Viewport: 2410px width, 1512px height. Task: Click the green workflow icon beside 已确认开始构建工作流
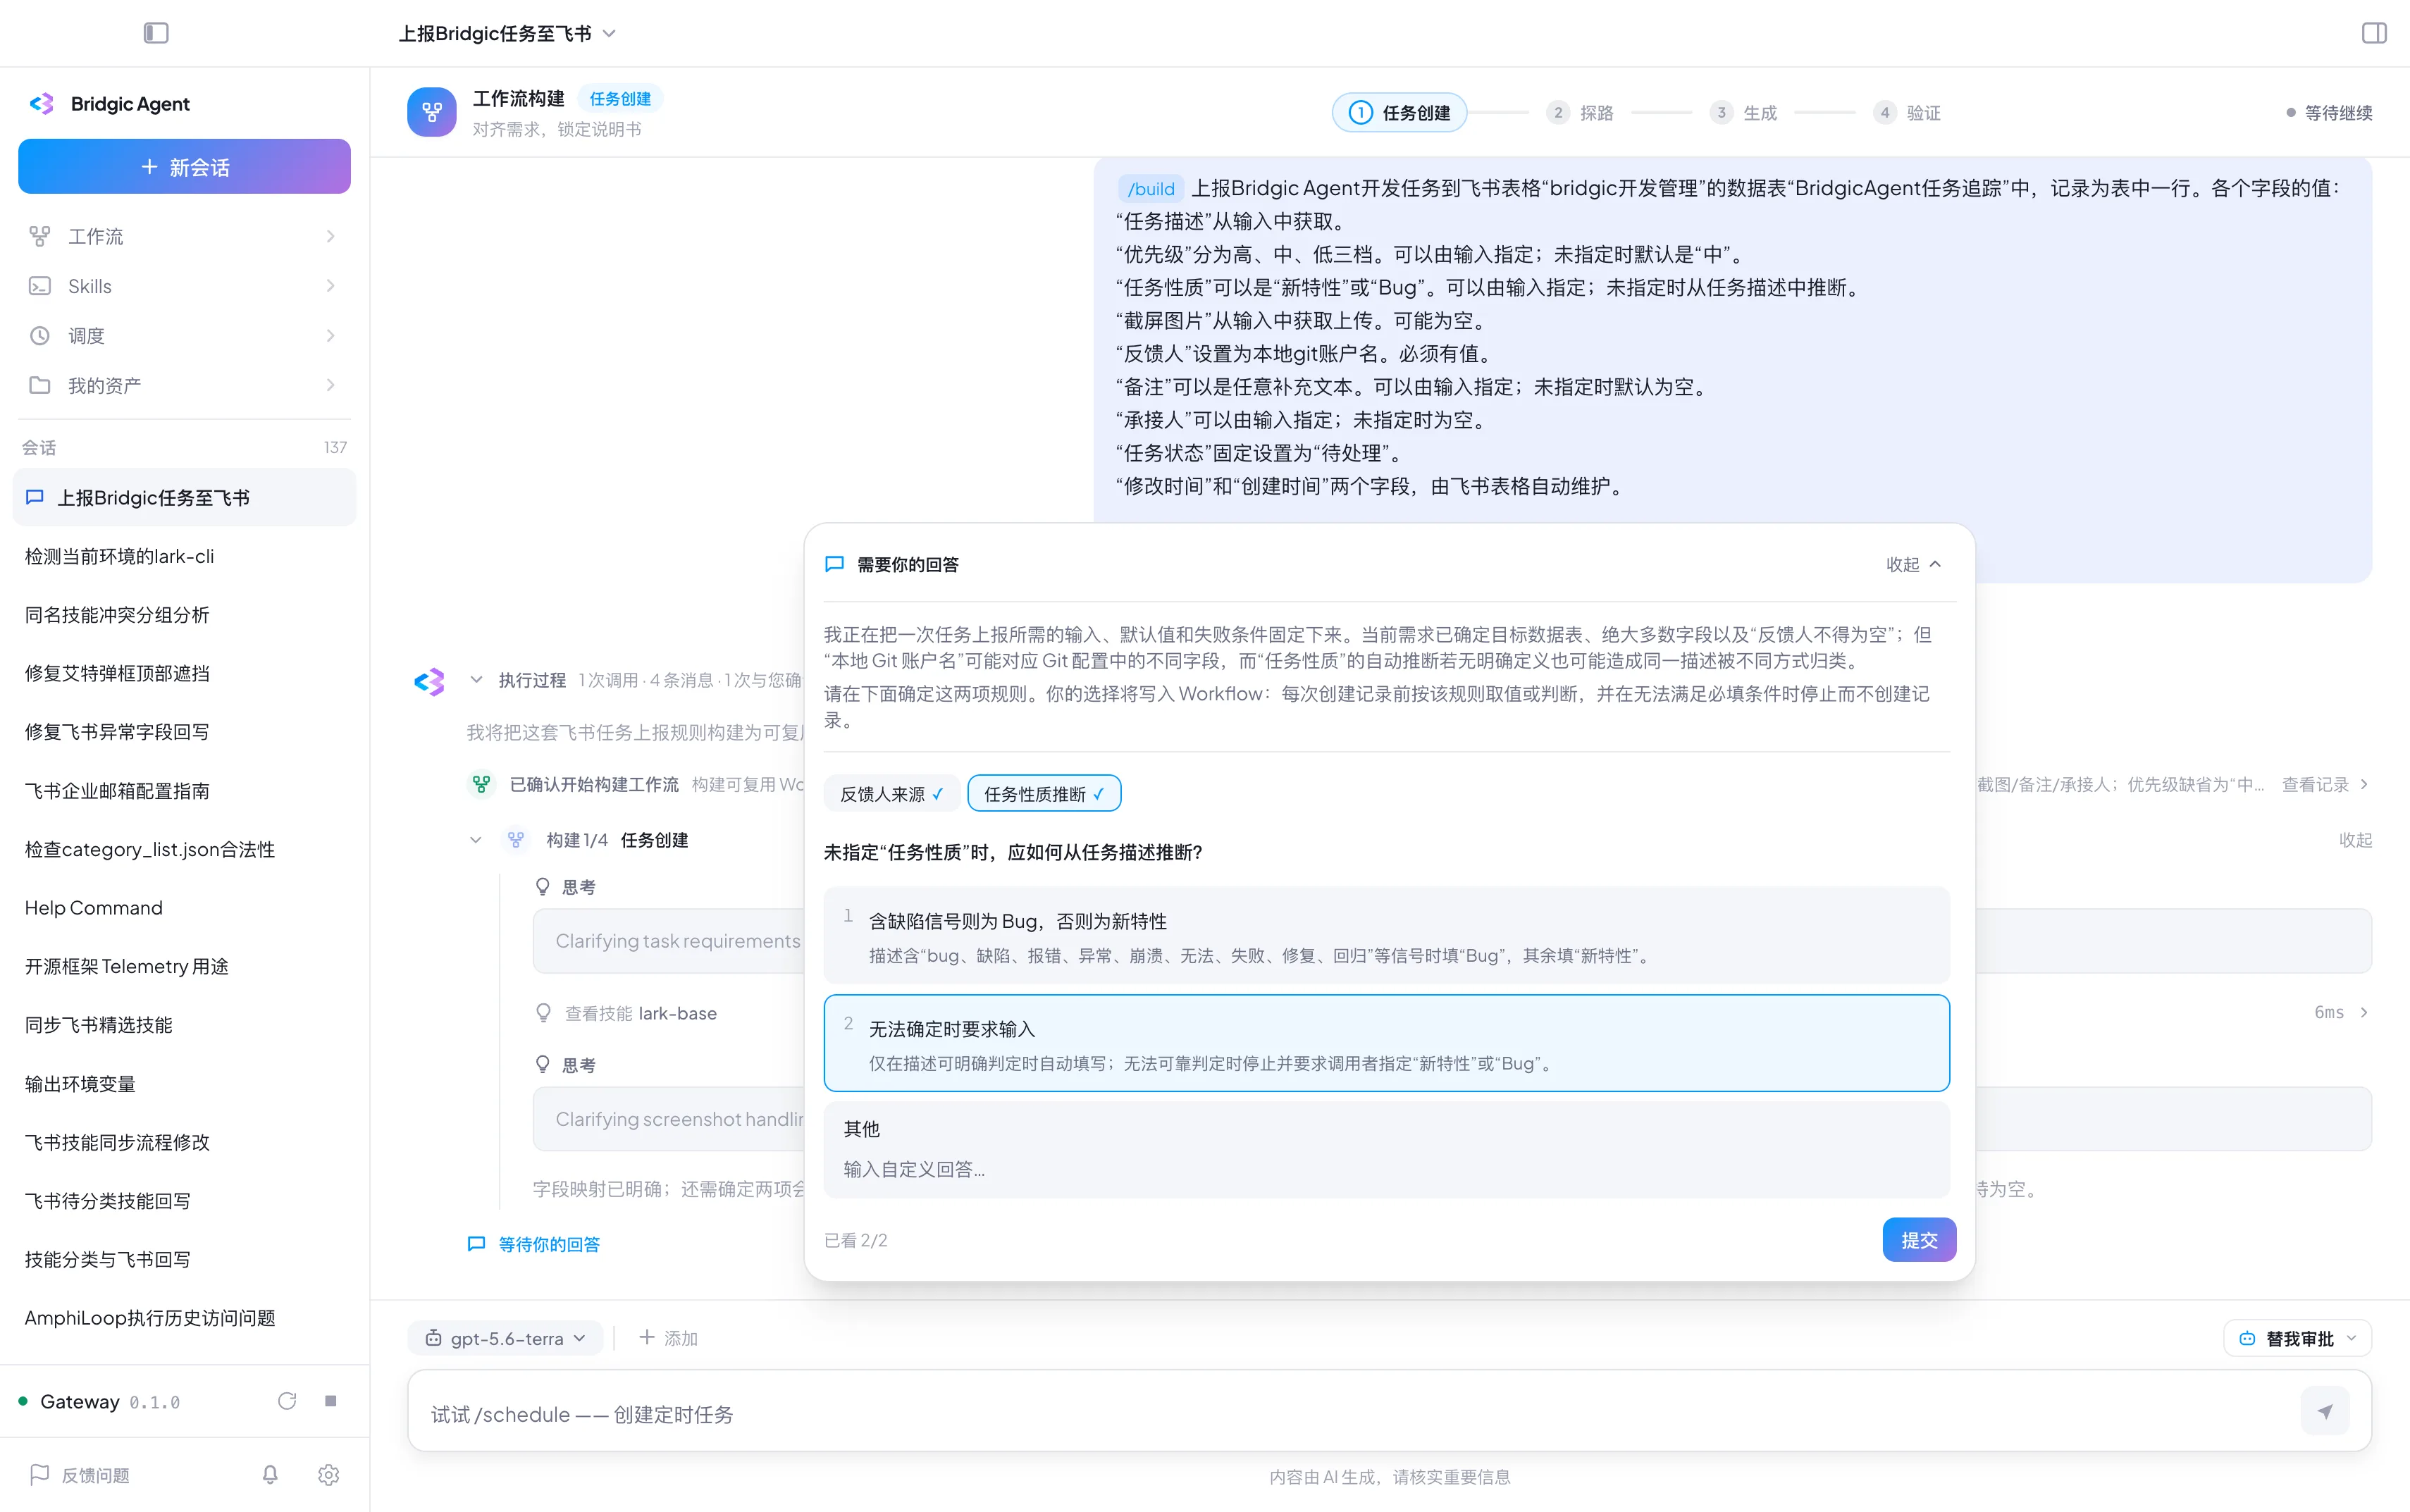tap(482, 784)
